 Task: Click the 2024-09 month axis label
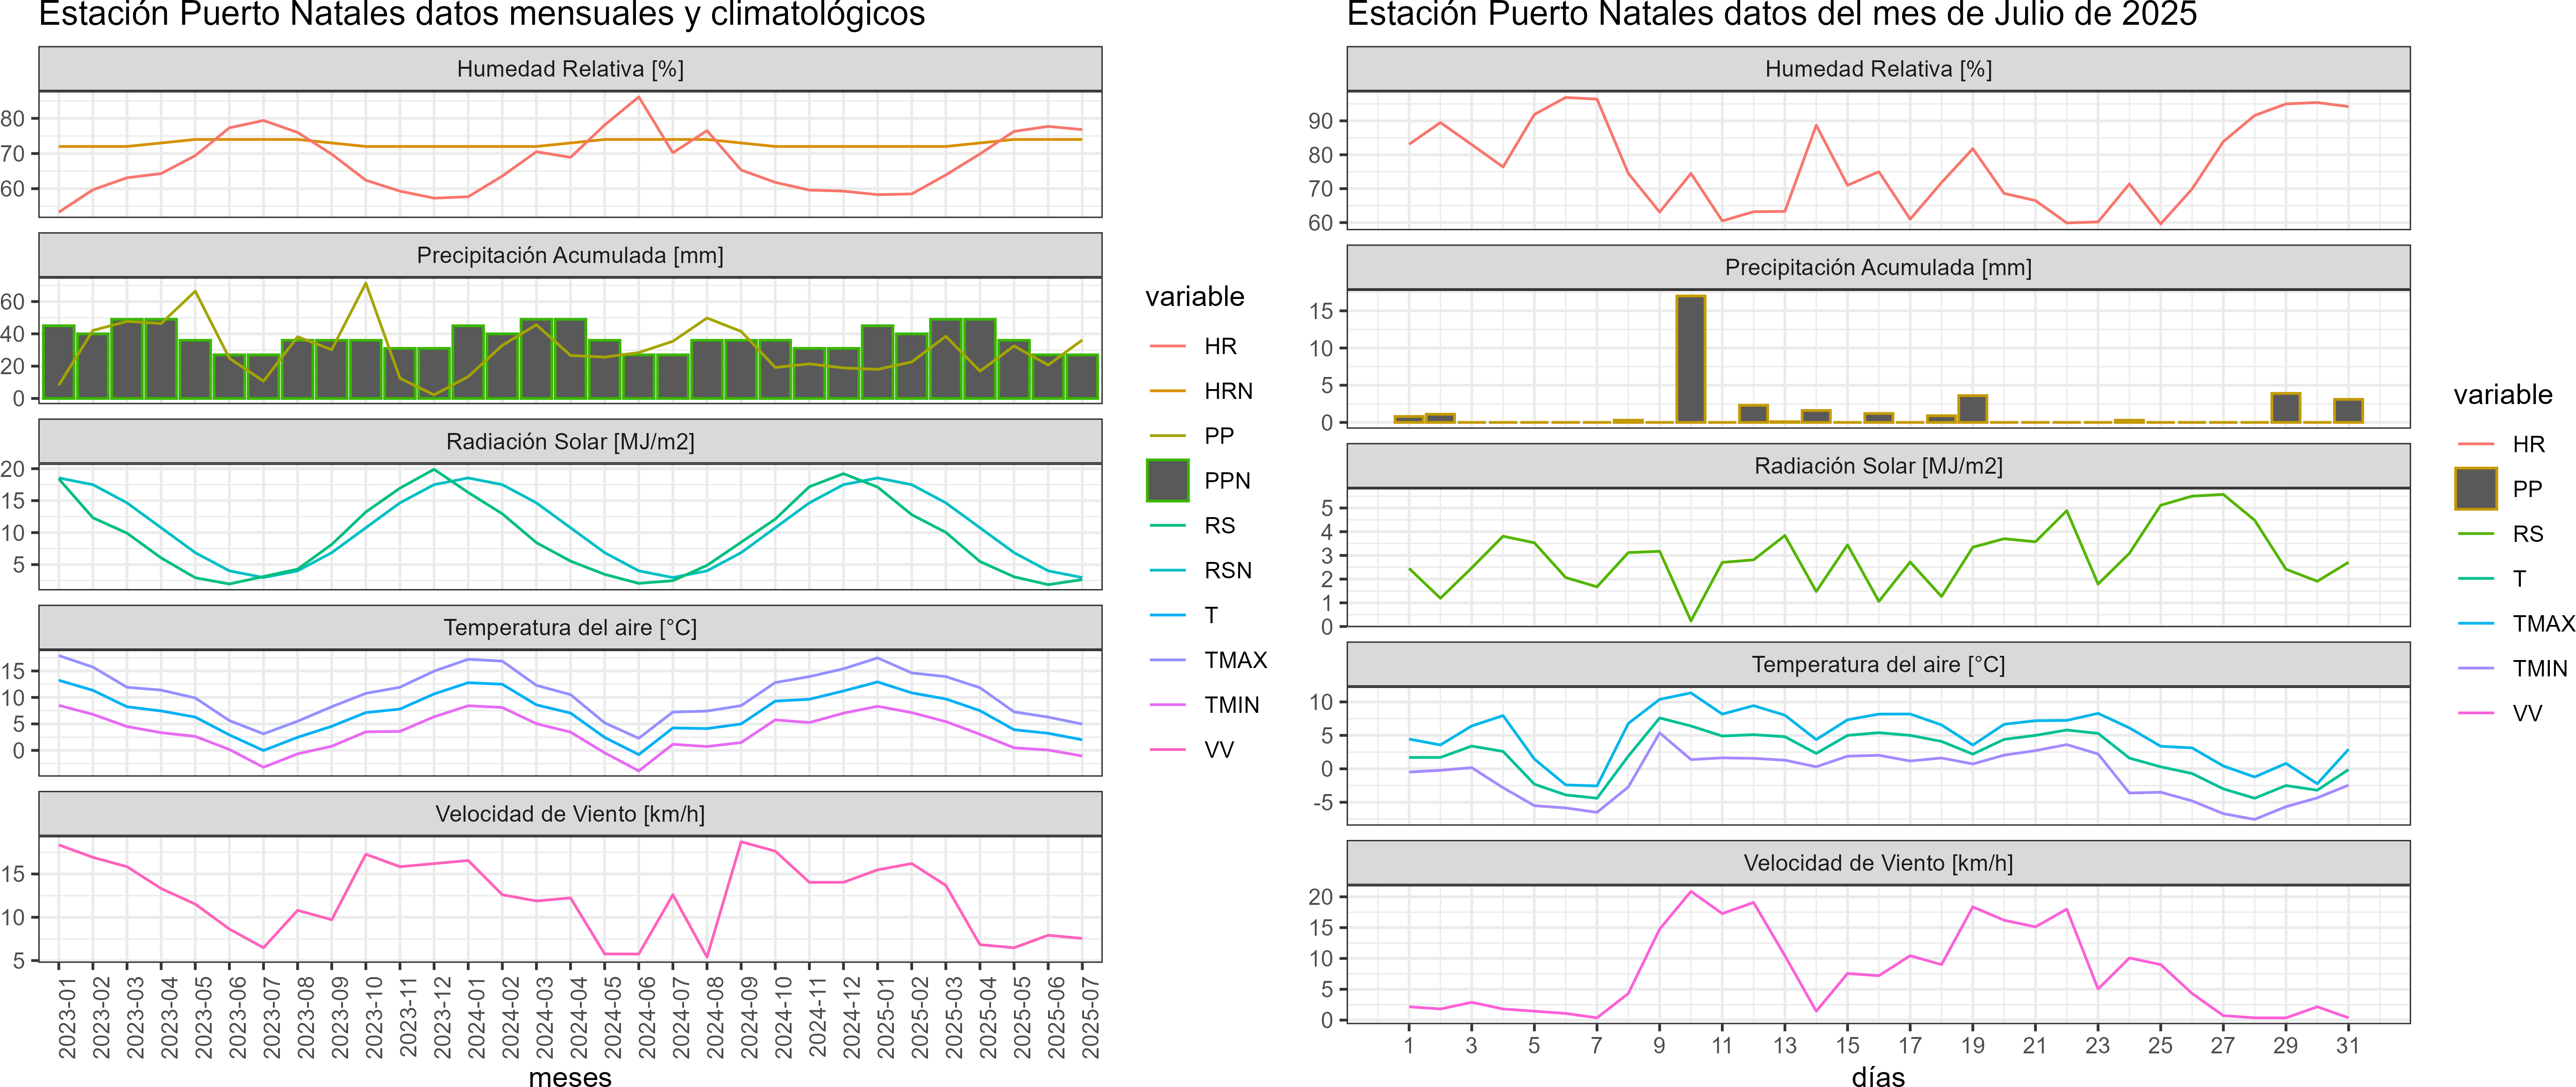(749, 1017)
